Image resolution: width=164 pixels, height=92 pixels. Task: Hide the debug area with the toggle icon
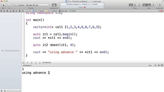[x=23, y=63]
